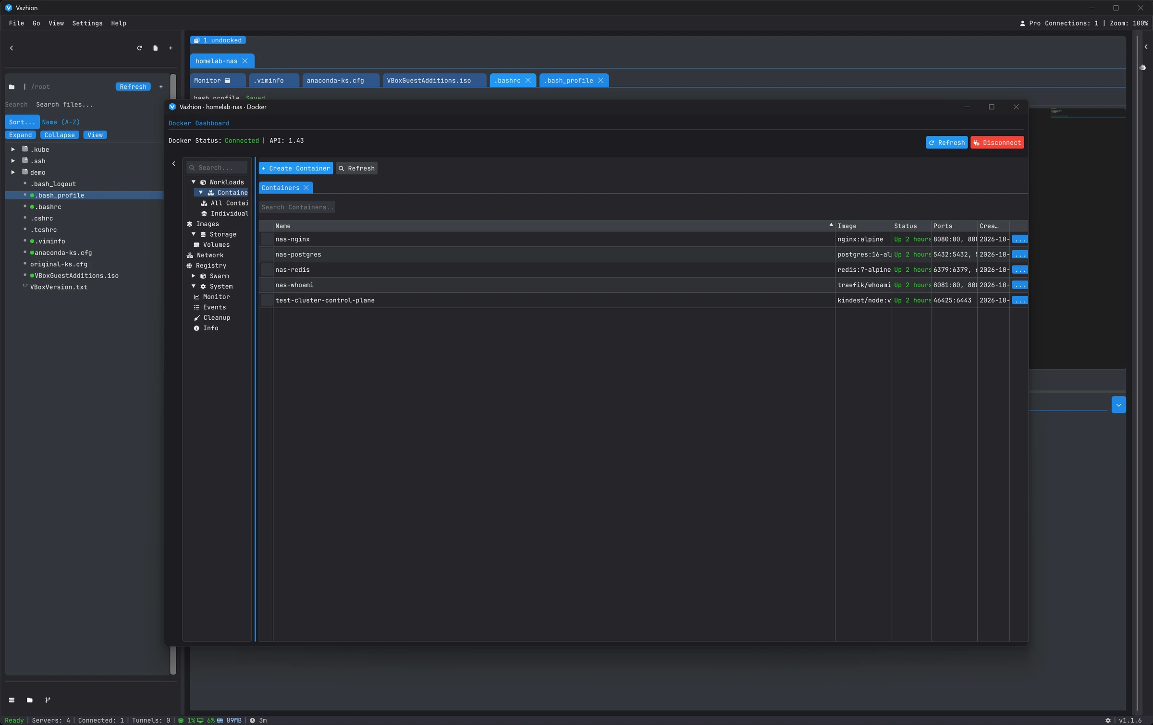Expand the demo folder

click(x=13, y=173)
